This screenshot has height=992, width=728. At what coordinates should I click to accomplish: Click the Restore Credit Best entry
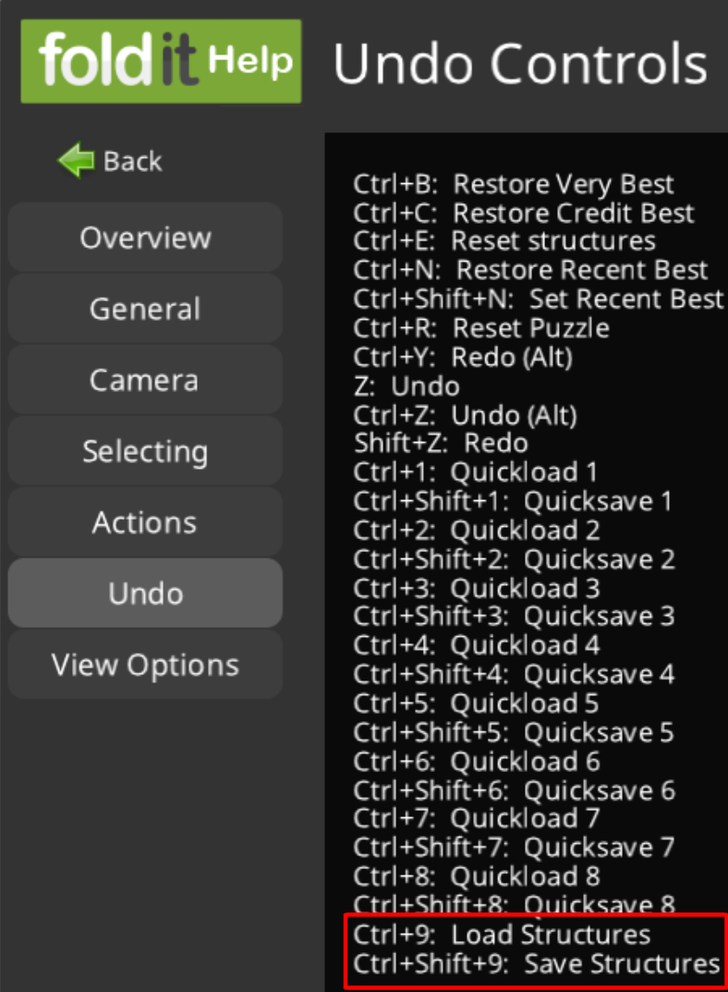524,214
